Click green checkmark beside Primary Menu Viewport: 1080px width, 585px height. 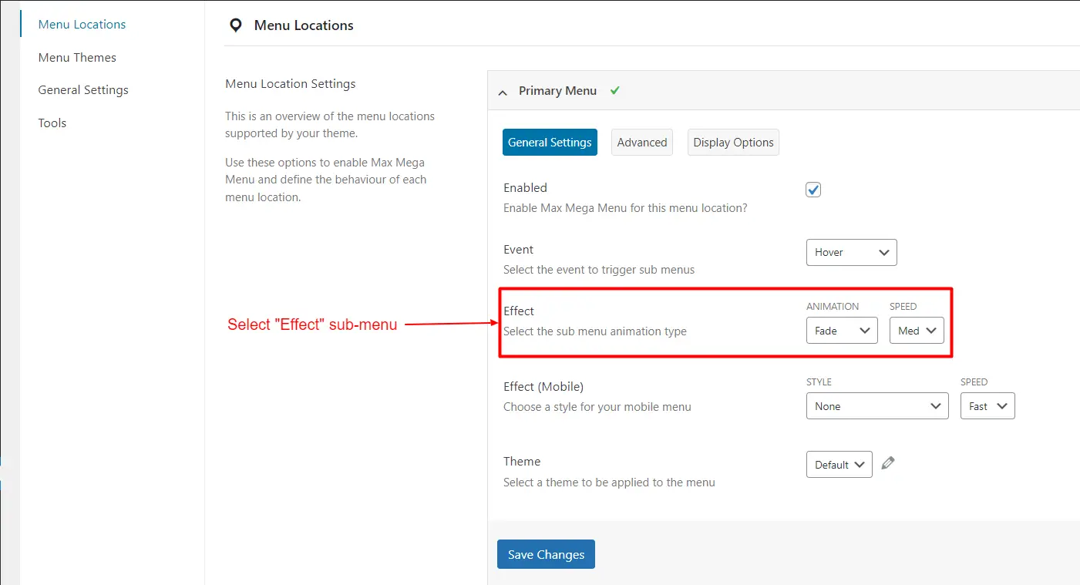(x=614, y=90)
